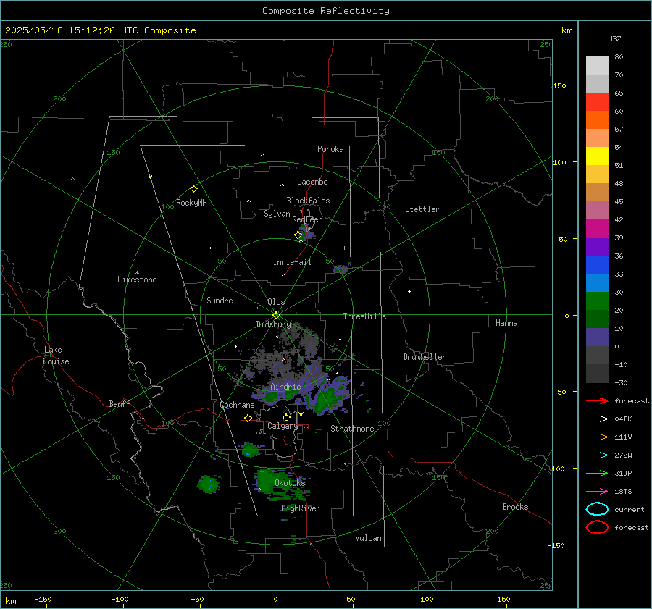Click the Cochrane town label
This screenshot has width=652, height=609.
237,405
